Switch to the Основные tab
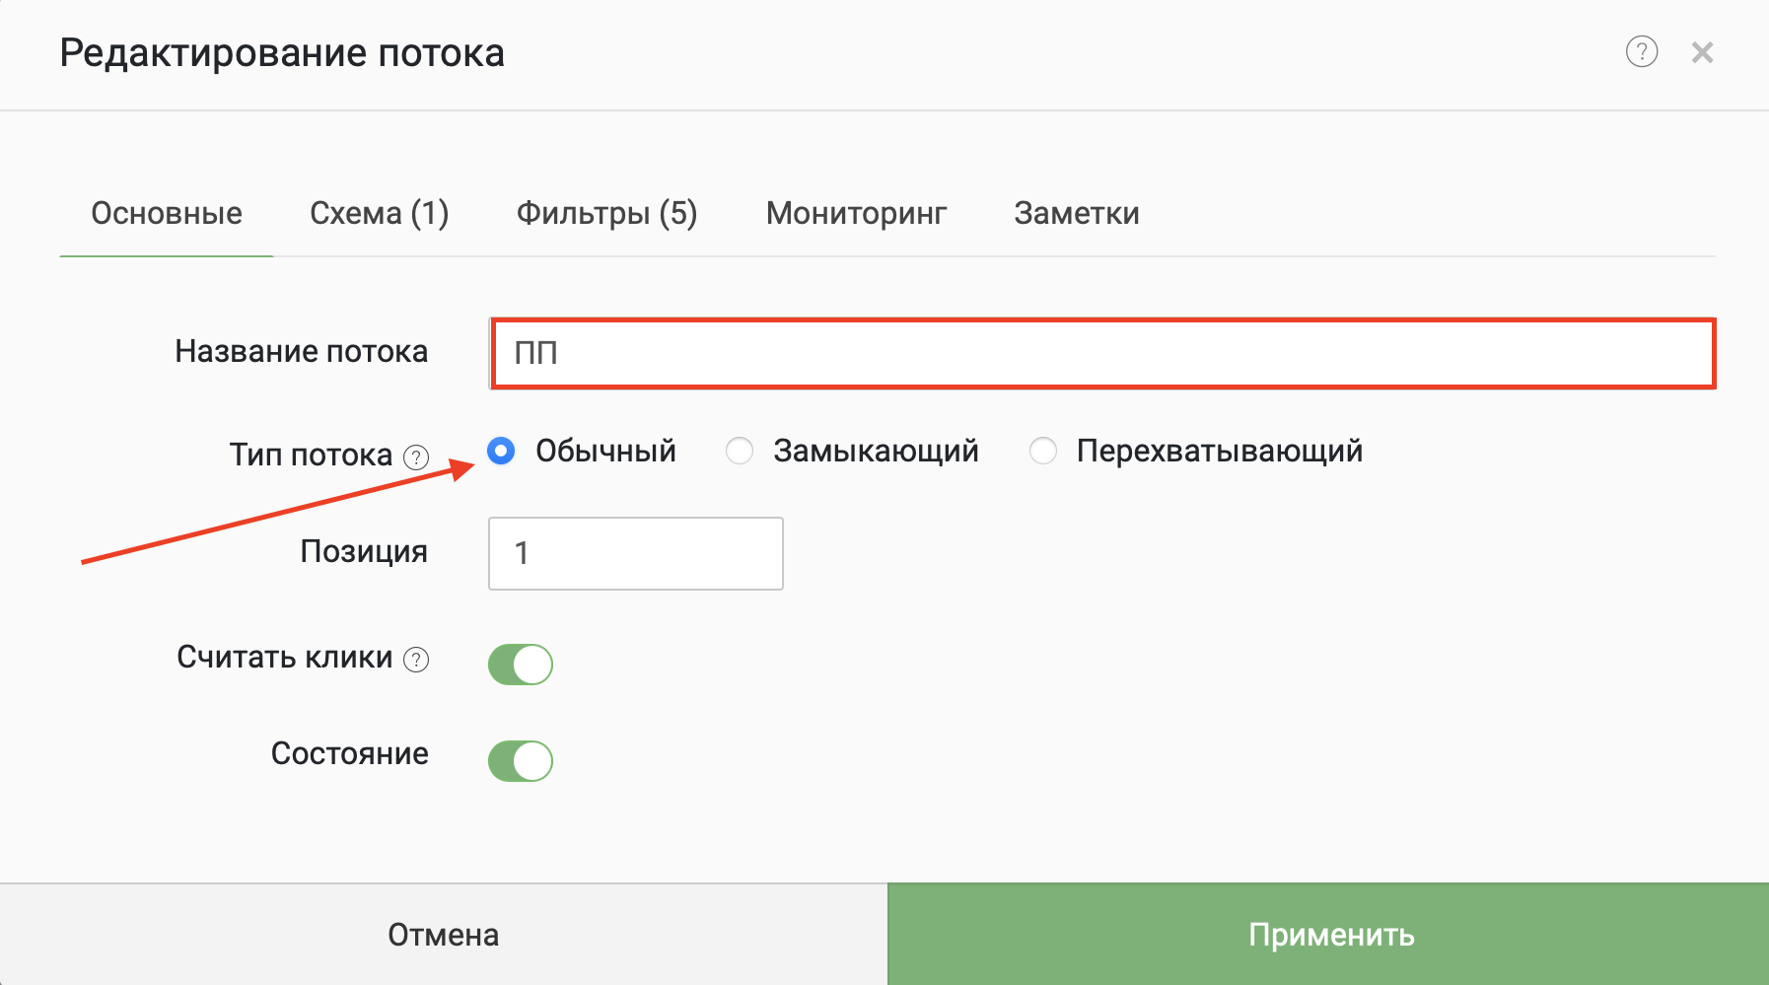 coord(167,214)
